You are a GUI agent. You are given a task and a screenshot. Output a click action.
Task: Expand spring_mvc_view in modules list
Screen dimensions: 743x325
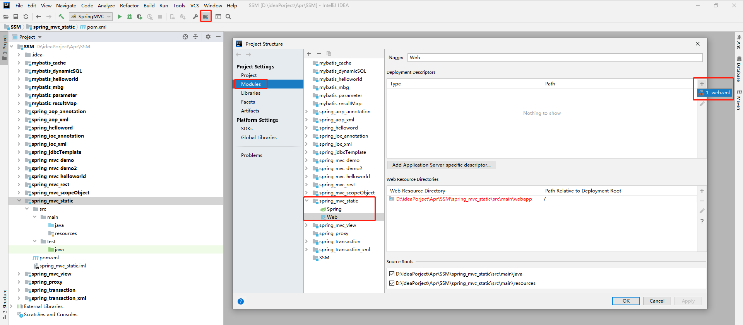tap(306, 225)
